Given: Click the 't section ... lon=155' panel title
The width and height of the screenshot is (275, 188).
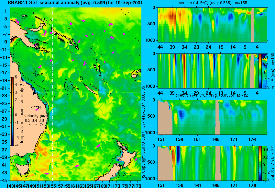Looking at the screenshot, I should tap(212, 3).
